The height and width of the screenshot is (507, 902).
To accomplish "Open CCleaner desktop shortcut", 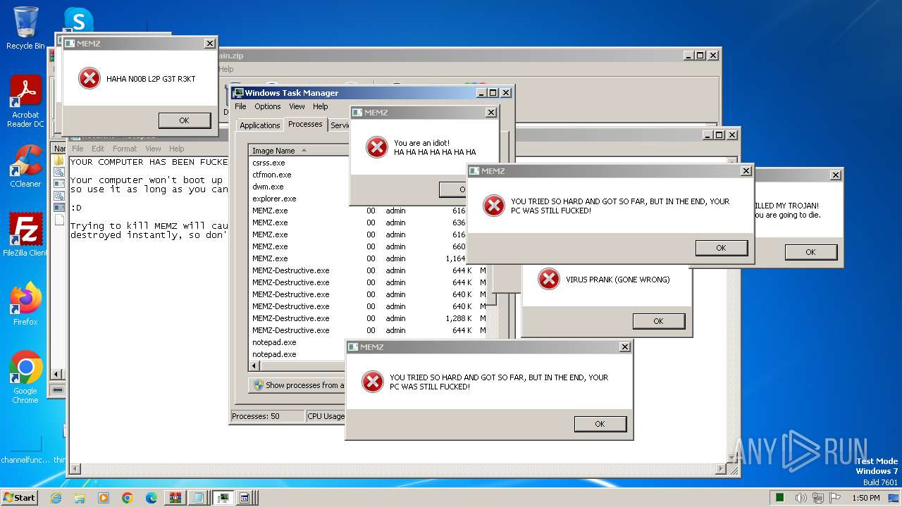I will coord(25,167).
